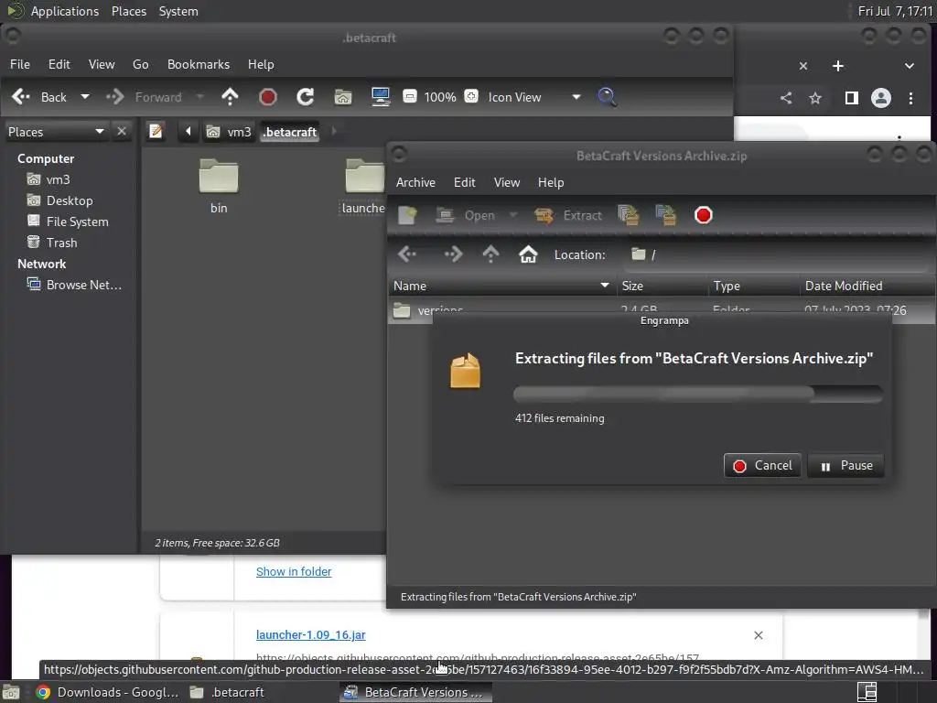Screen dimensions: 937x703
Task: Sort by Date Modified column
Action: click(867, 286)
